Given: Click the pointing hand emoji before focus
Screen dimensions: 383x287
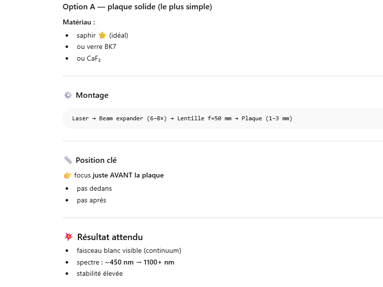Looking at the screenshot, I should 68,176.
